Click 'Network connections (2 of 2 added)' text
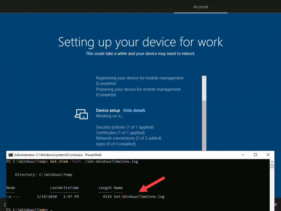The height and width of the screenshot is (211, 281). [x=128, y=138]
